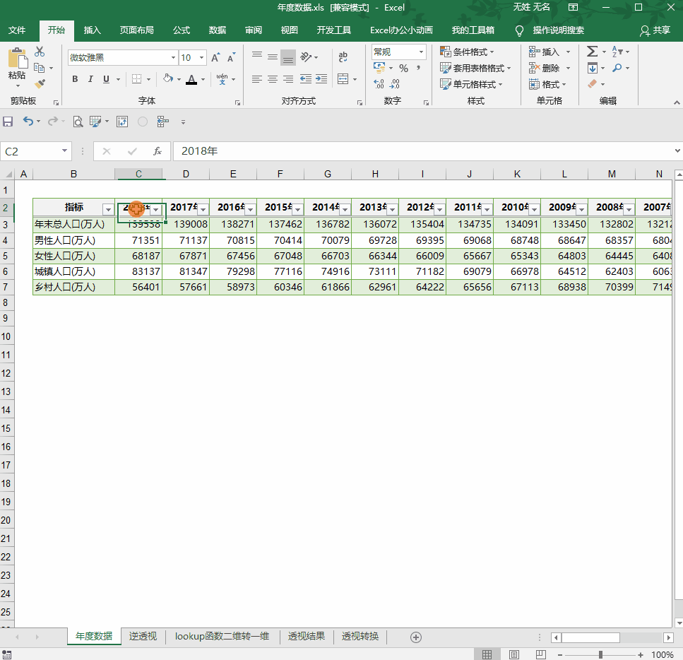
Task: Click the new sheet plus icon
Action: [416, 637]
